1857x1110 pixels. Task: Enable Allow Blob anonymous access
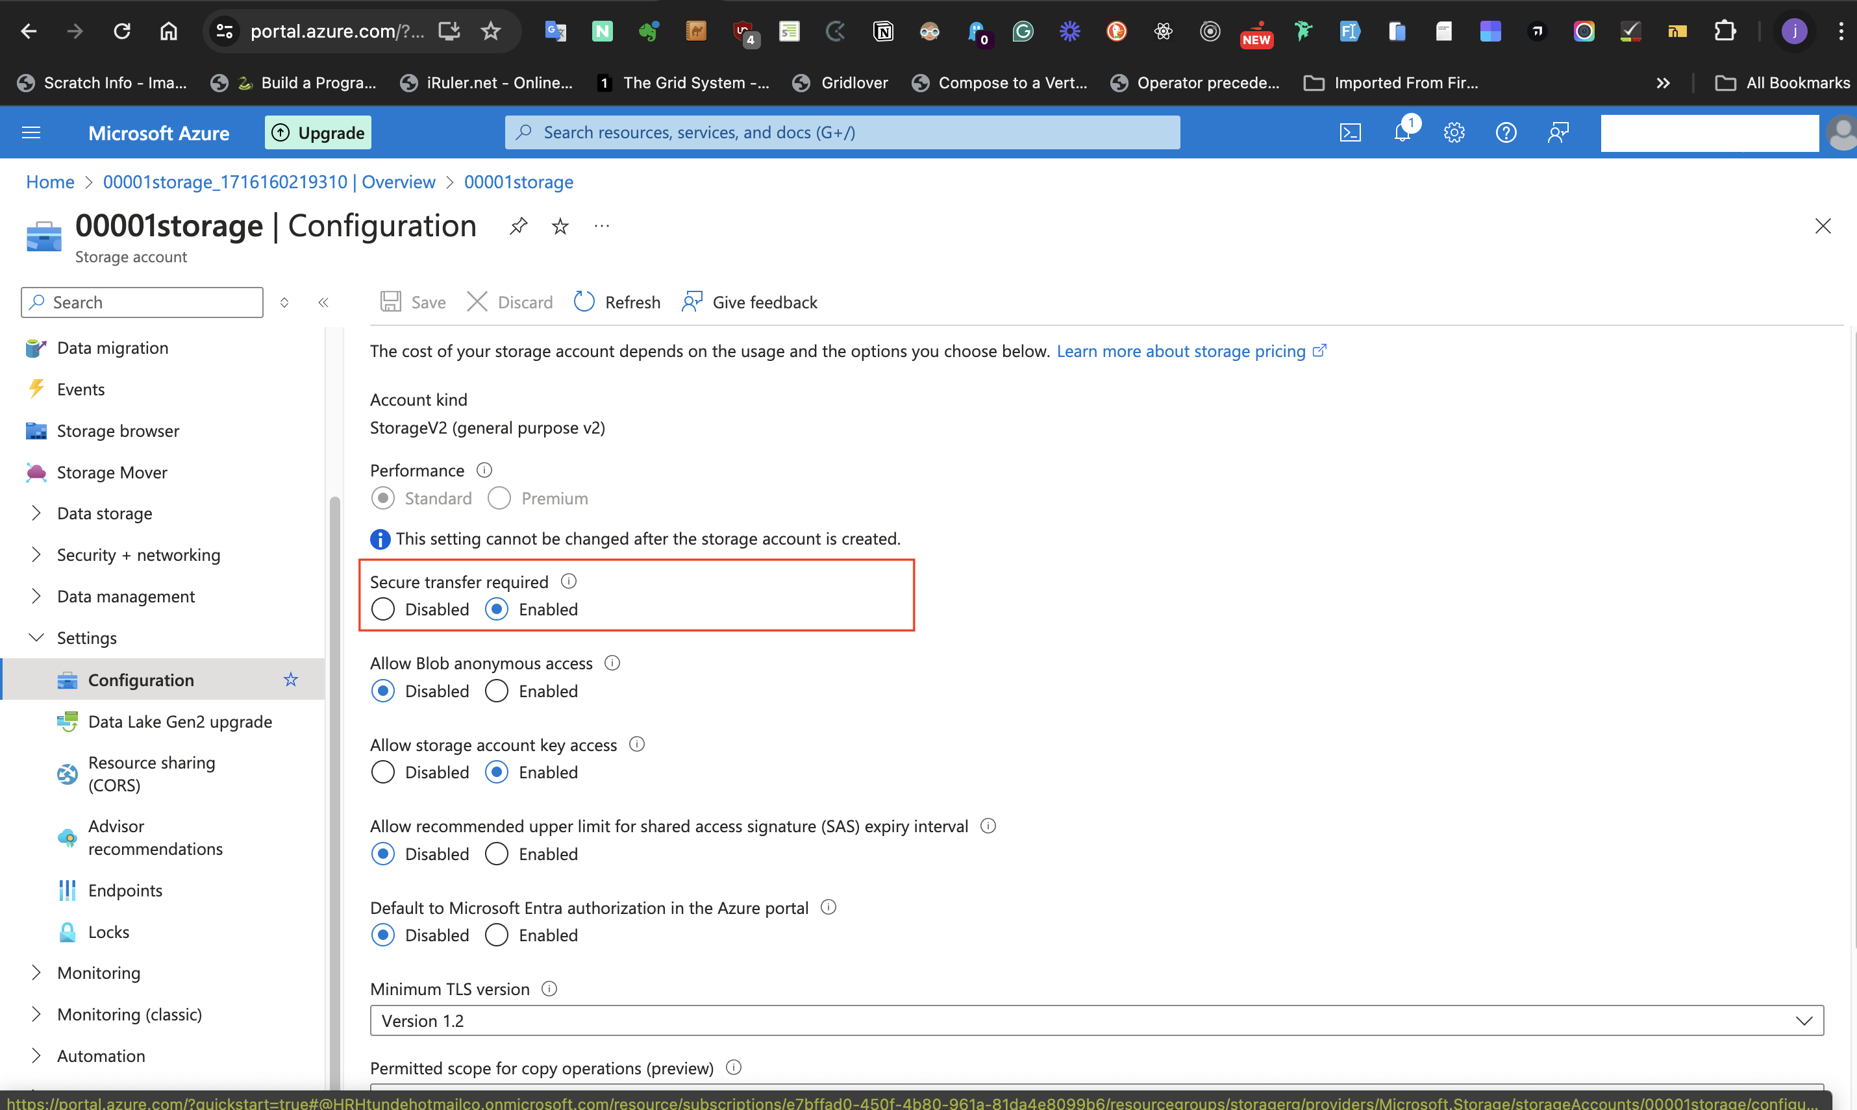(x=497, y=691)
